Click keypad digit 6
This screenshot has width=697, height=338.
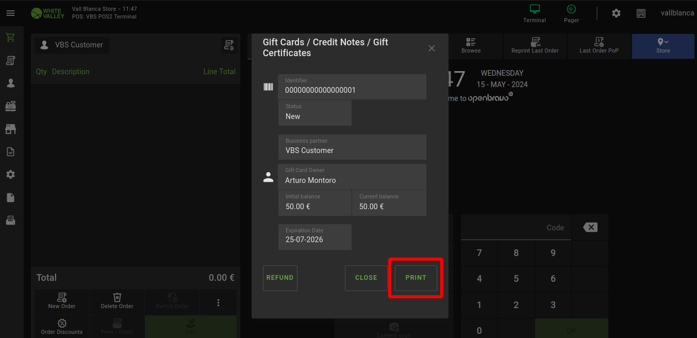(x=553, y=279)
